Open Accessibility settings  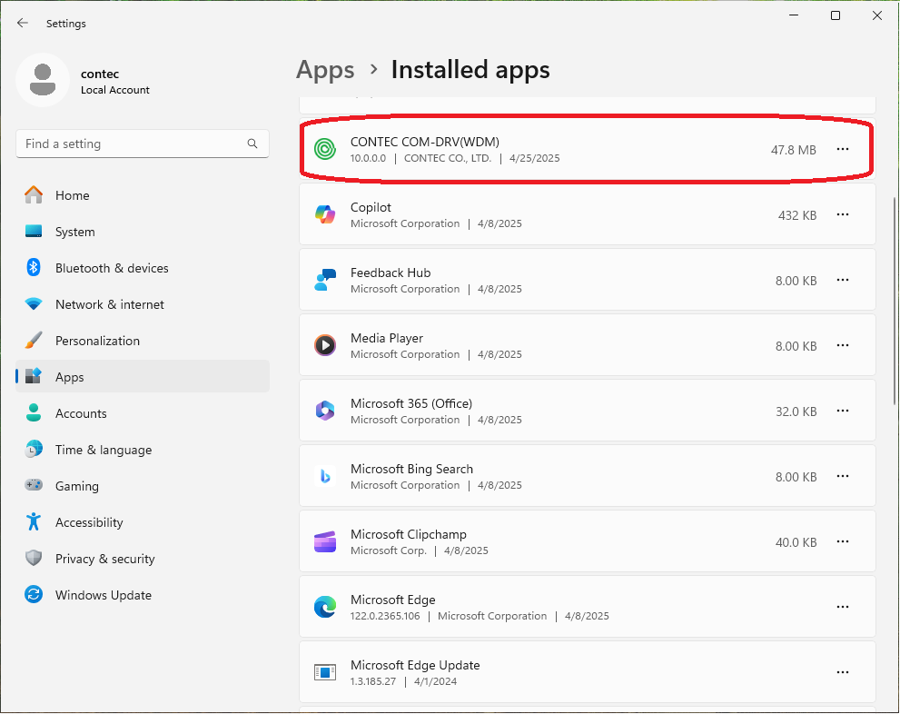[143, 522]
